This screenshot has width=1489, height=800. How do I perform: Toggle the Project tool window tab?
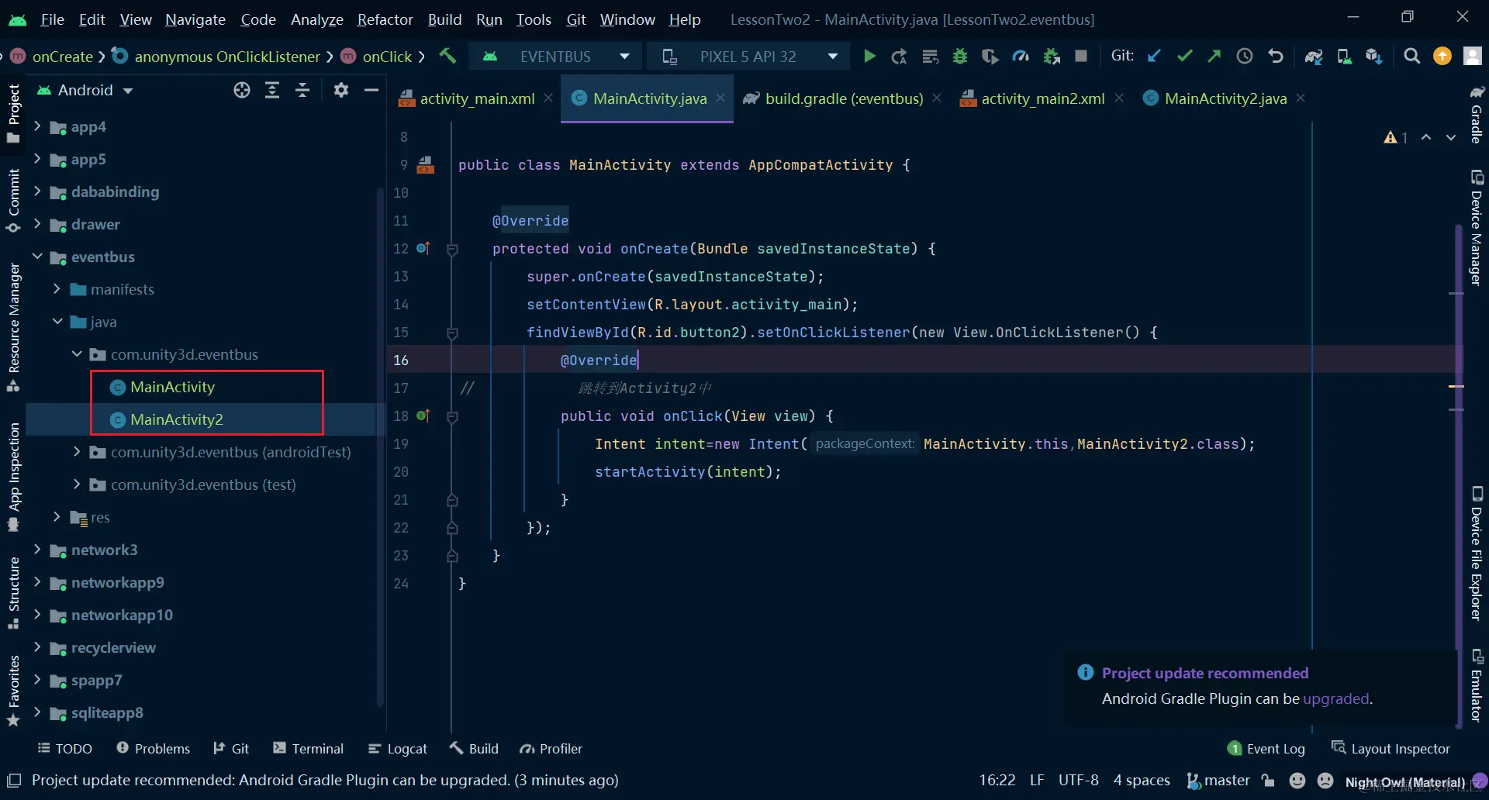point(13,114)
